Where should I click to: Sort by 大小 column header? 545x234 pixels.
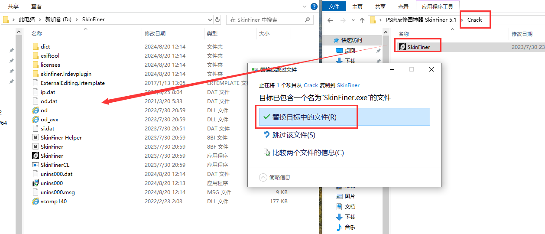coord(264,34)
